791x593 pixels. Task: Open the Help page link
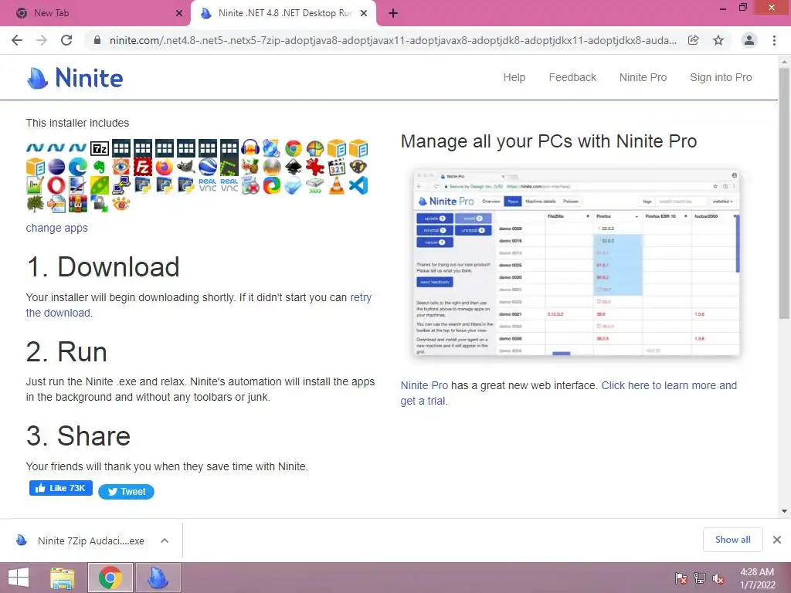514,77
